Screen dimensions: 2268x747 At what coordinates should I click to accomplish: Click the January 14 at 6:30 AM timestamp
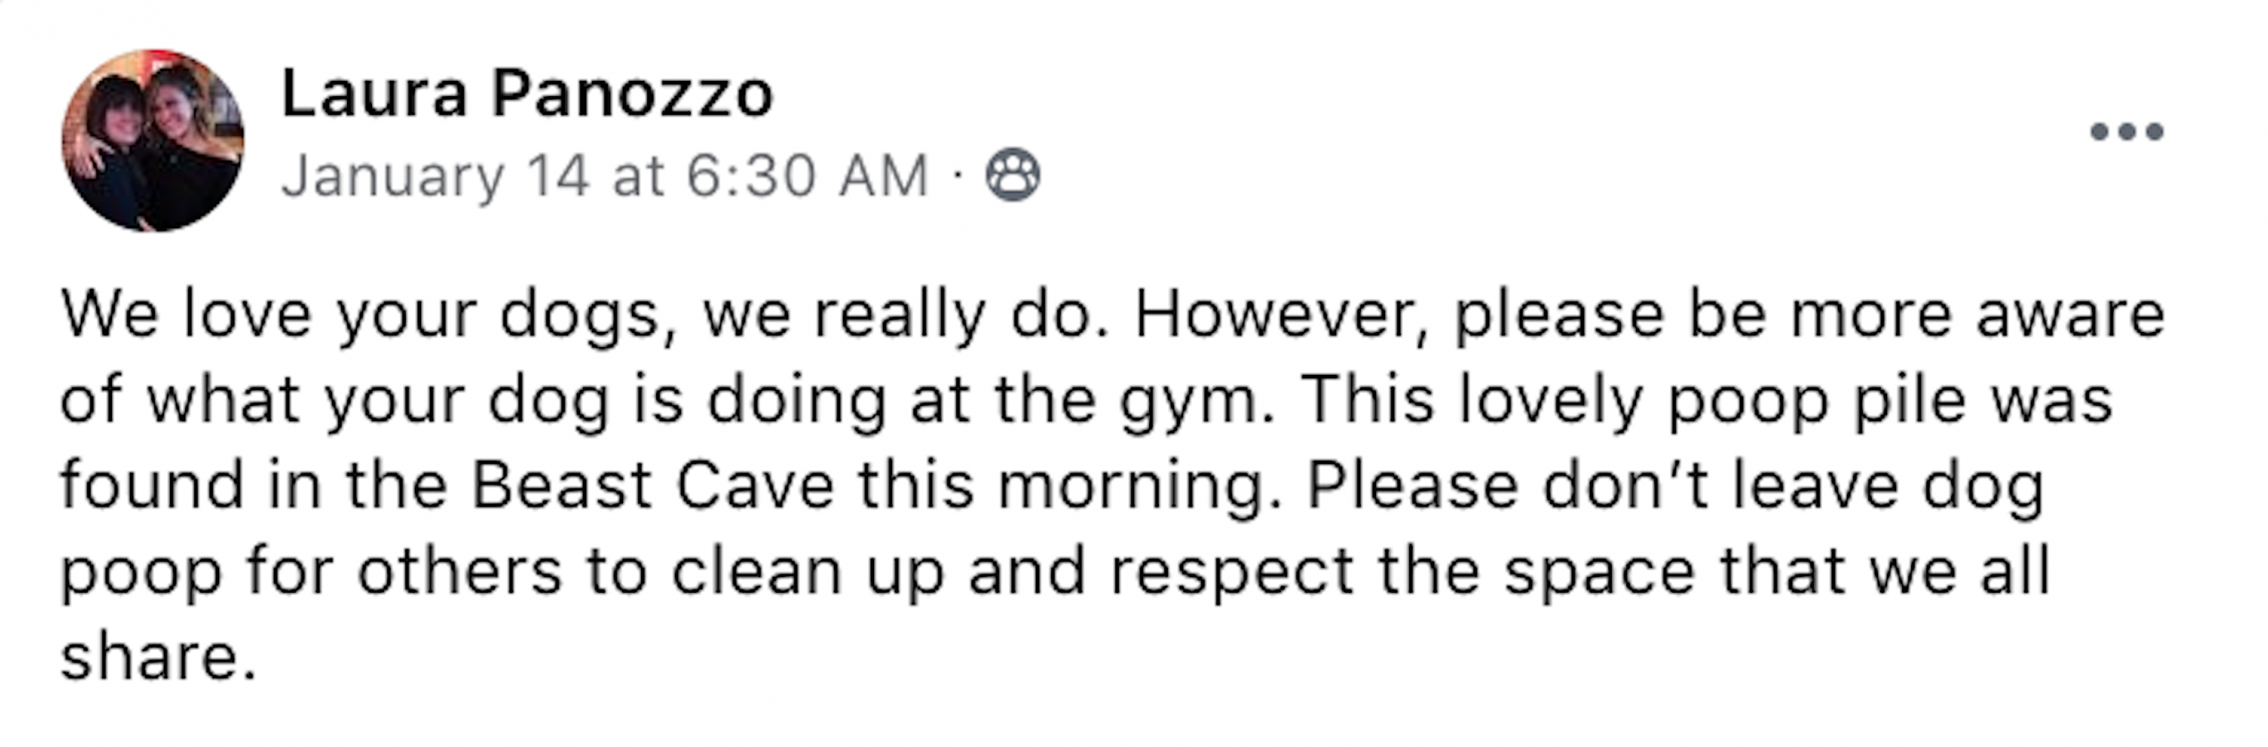tap(605, 176)
